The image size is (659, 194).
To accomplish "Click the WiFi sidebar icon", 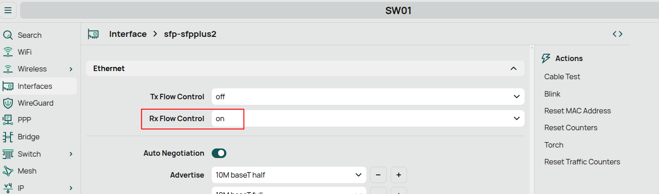I will (8, 52).
